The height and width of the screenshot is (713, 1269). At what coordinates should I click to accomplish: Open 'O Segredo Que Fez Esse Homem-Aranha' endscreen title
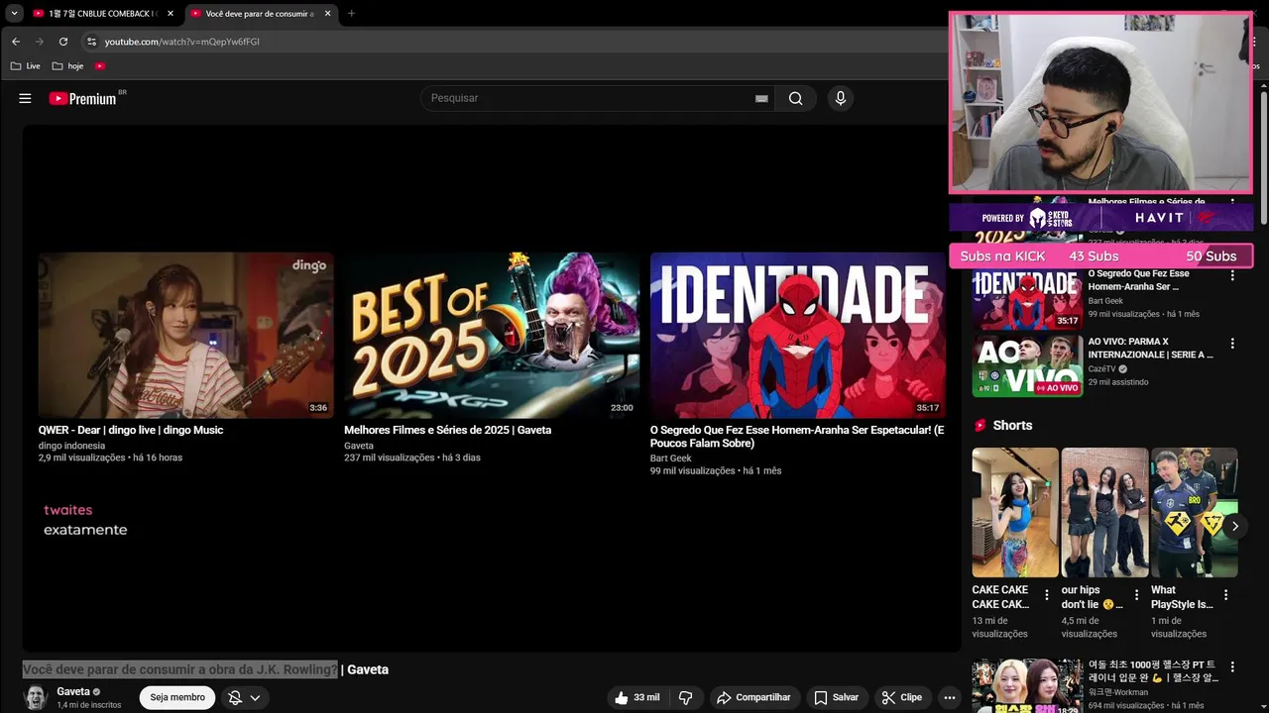coord(797,437)
